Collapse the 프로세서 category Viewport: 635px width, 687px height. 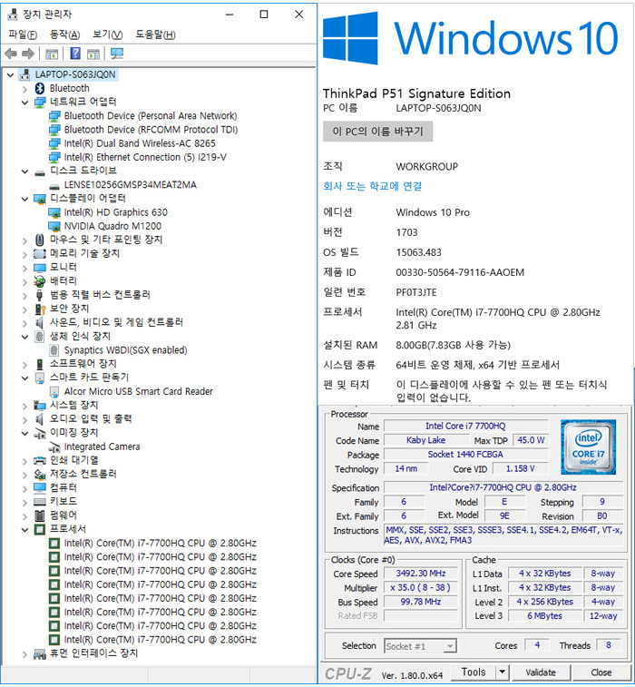point(25,530)
